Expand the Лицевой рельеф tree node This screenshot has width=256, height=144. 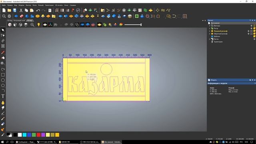(210, 31)
